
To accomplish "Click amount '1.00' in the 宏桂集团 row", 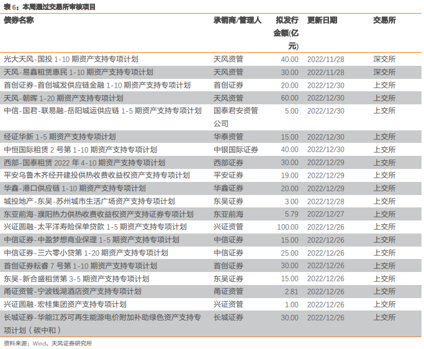I will (292, 305).
